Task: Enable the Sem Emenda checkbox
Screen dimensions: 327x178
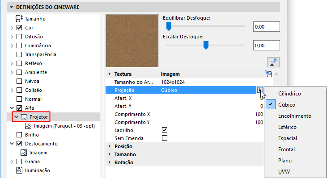Action: [165, 138]
